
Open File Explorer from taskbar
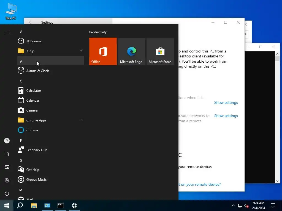(x=34, y=206)
